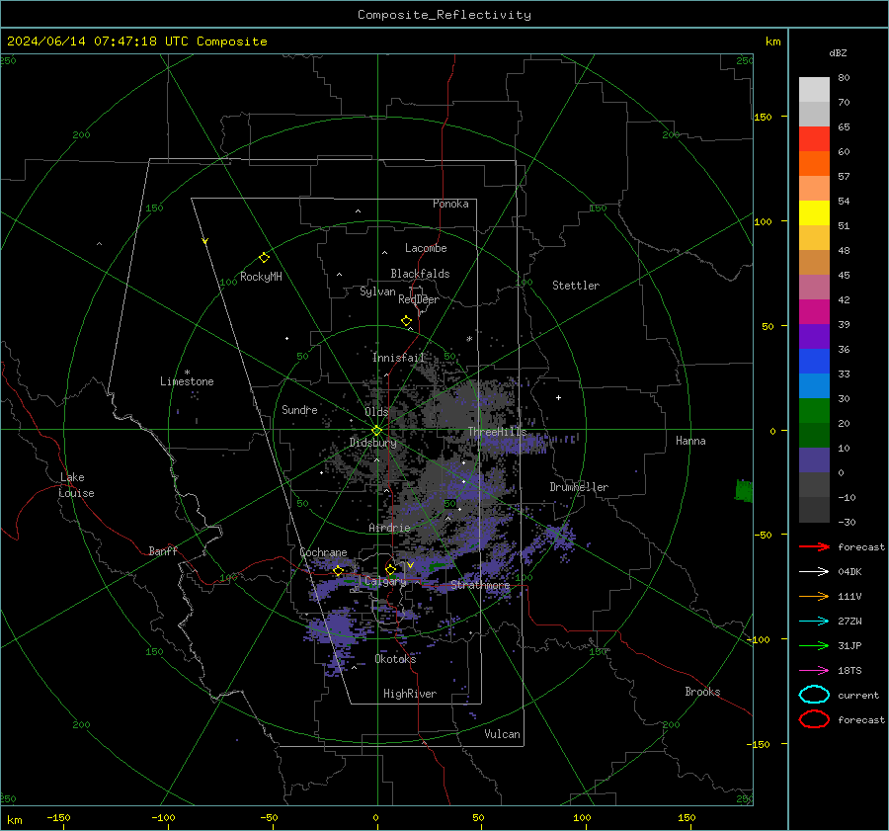Click the lightest gray 70-80 dBZ swatch
889x831 pixels.
click(x=814, y=89)
